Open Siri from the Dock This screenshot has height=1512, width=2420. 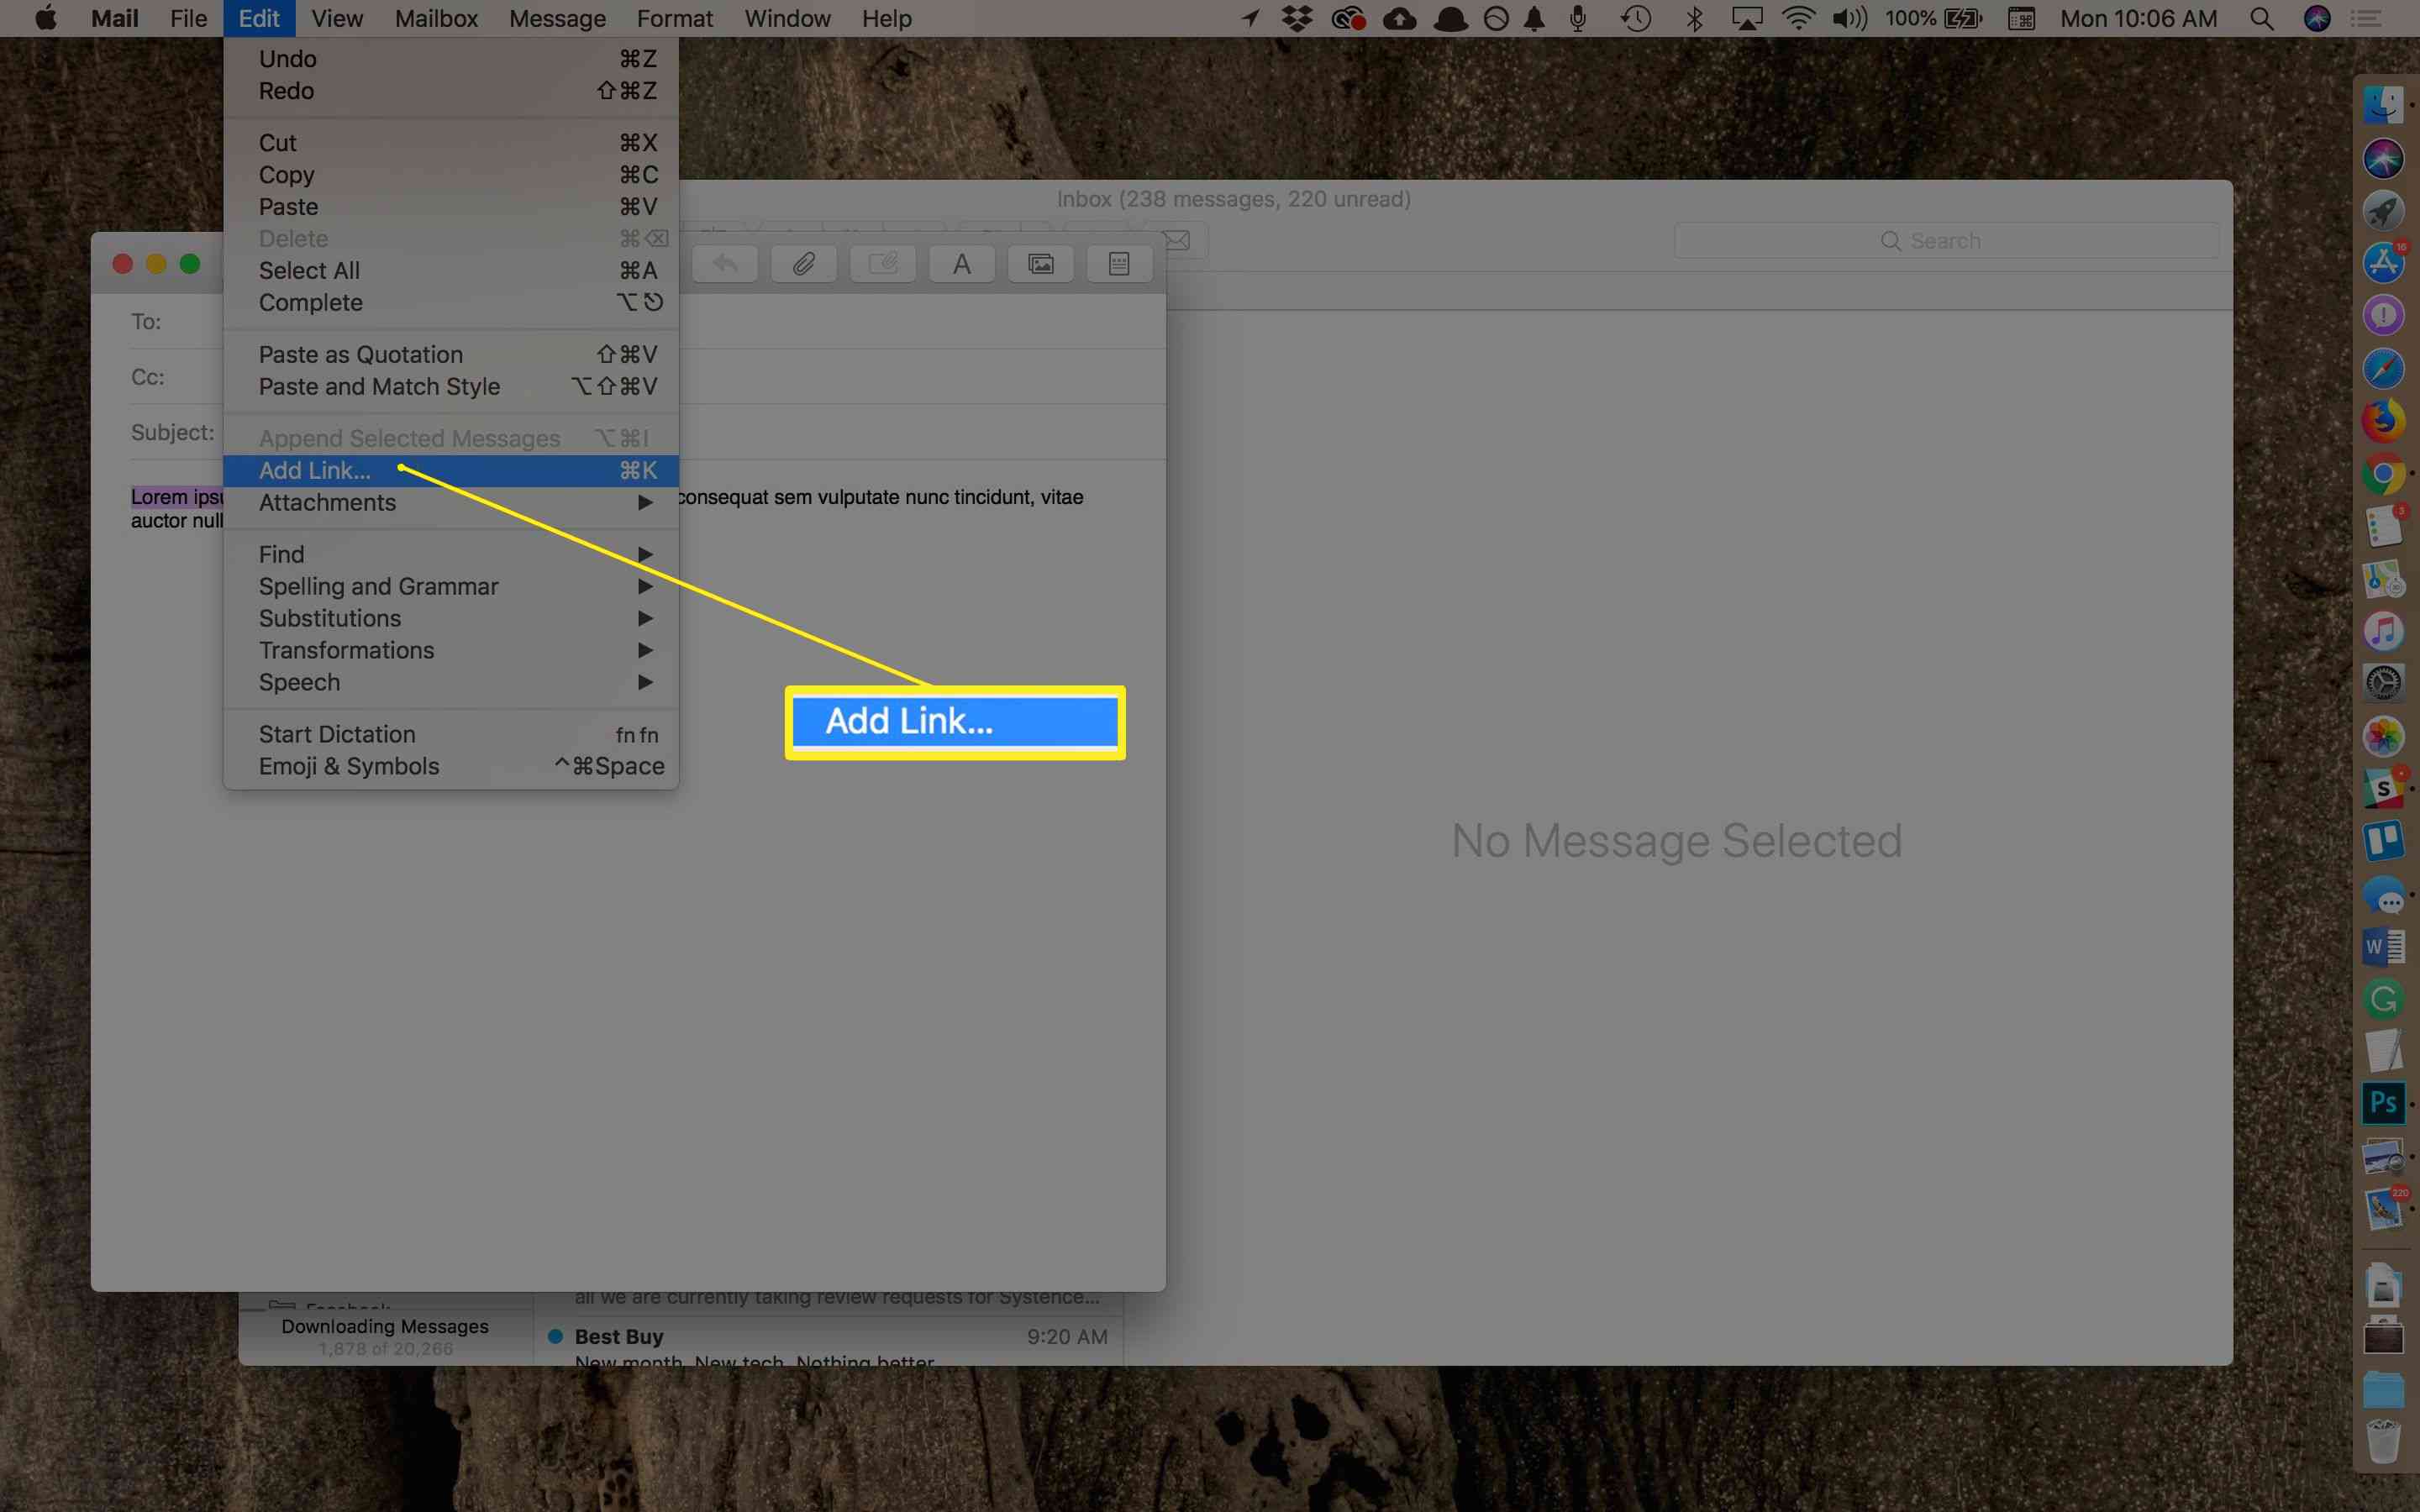pyautogui.click(x=2383, y=158)
